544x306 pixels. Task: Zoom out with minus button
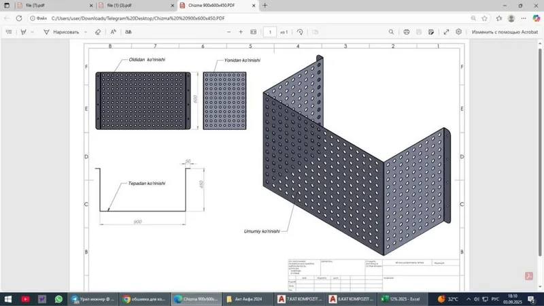228,32
